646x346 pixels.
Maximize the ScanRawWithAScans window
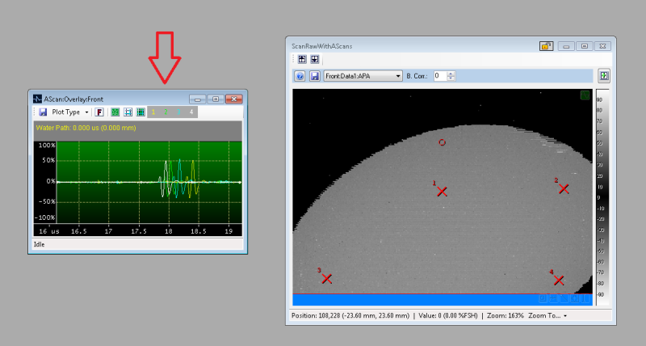(584, 46)
